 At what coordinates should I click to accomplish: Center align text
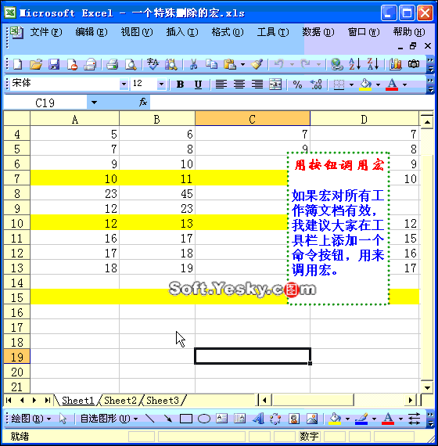pyautogui.click(x=239, y=85)
